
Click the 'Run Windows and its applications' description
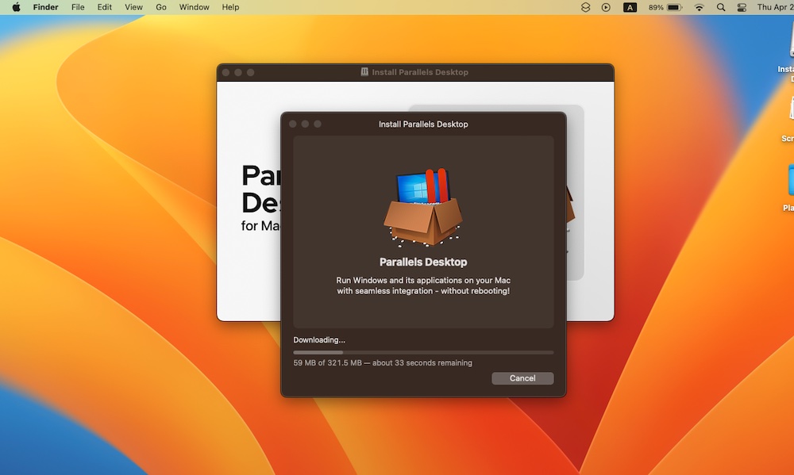pos(423,285)
